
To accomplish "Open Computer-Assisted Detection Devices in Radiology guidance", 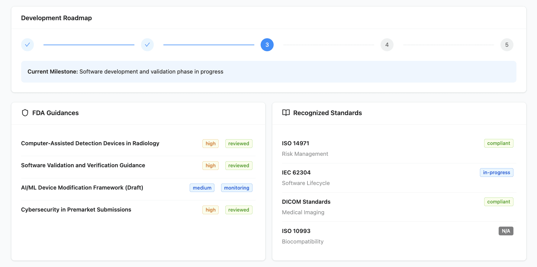I will point(90,143).
